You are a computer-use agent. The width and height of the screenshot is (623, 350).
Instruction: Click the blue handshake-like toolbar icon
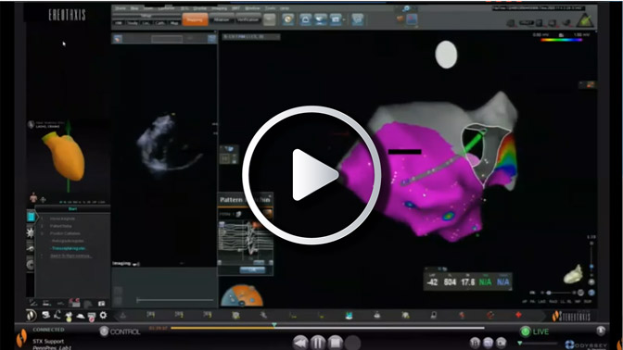tap(321, 19)
